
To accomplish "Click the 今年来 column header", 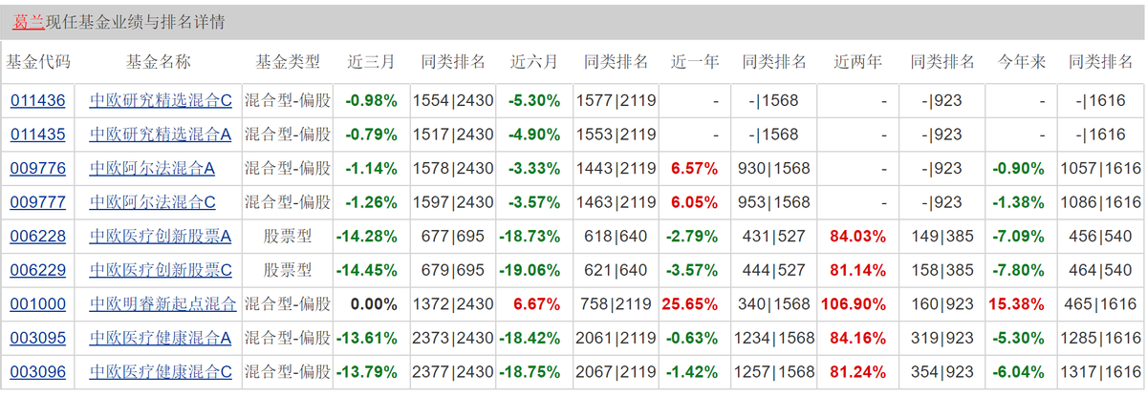I will (1022, 62).
